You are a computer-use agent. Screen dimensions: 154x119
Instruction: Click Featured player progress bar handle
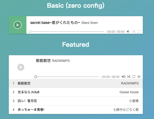36,77
